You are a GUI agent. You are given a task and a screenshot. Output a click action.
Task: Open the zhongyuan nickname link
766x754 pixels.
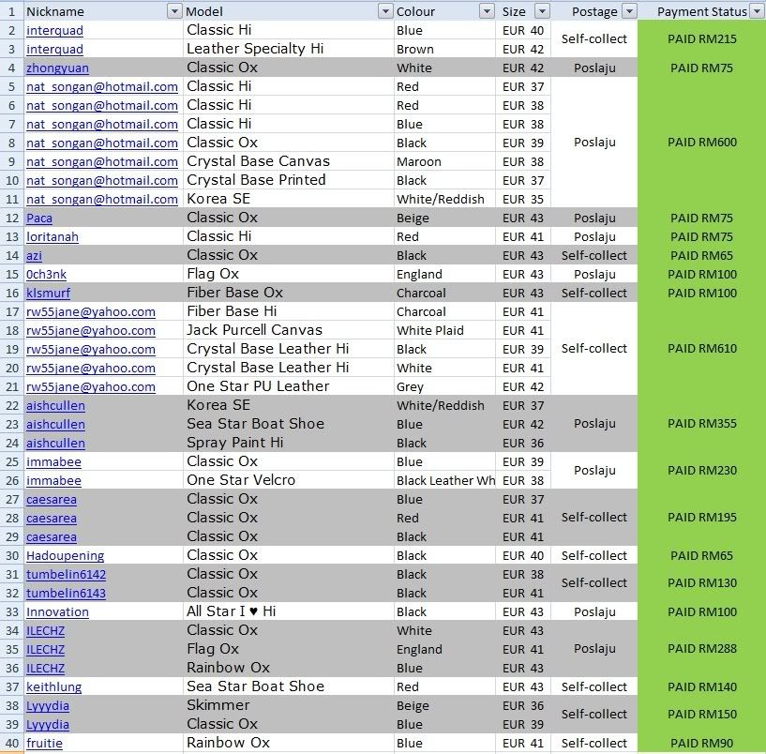(57, 68)
